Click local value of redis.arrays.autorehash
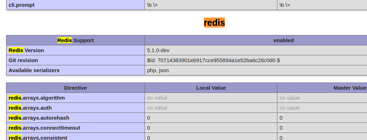The height and width of the screenshot is (140, 367). click(211, 118)
